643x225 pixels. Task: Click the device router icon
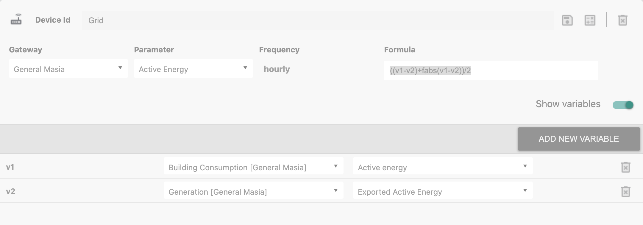16,20
